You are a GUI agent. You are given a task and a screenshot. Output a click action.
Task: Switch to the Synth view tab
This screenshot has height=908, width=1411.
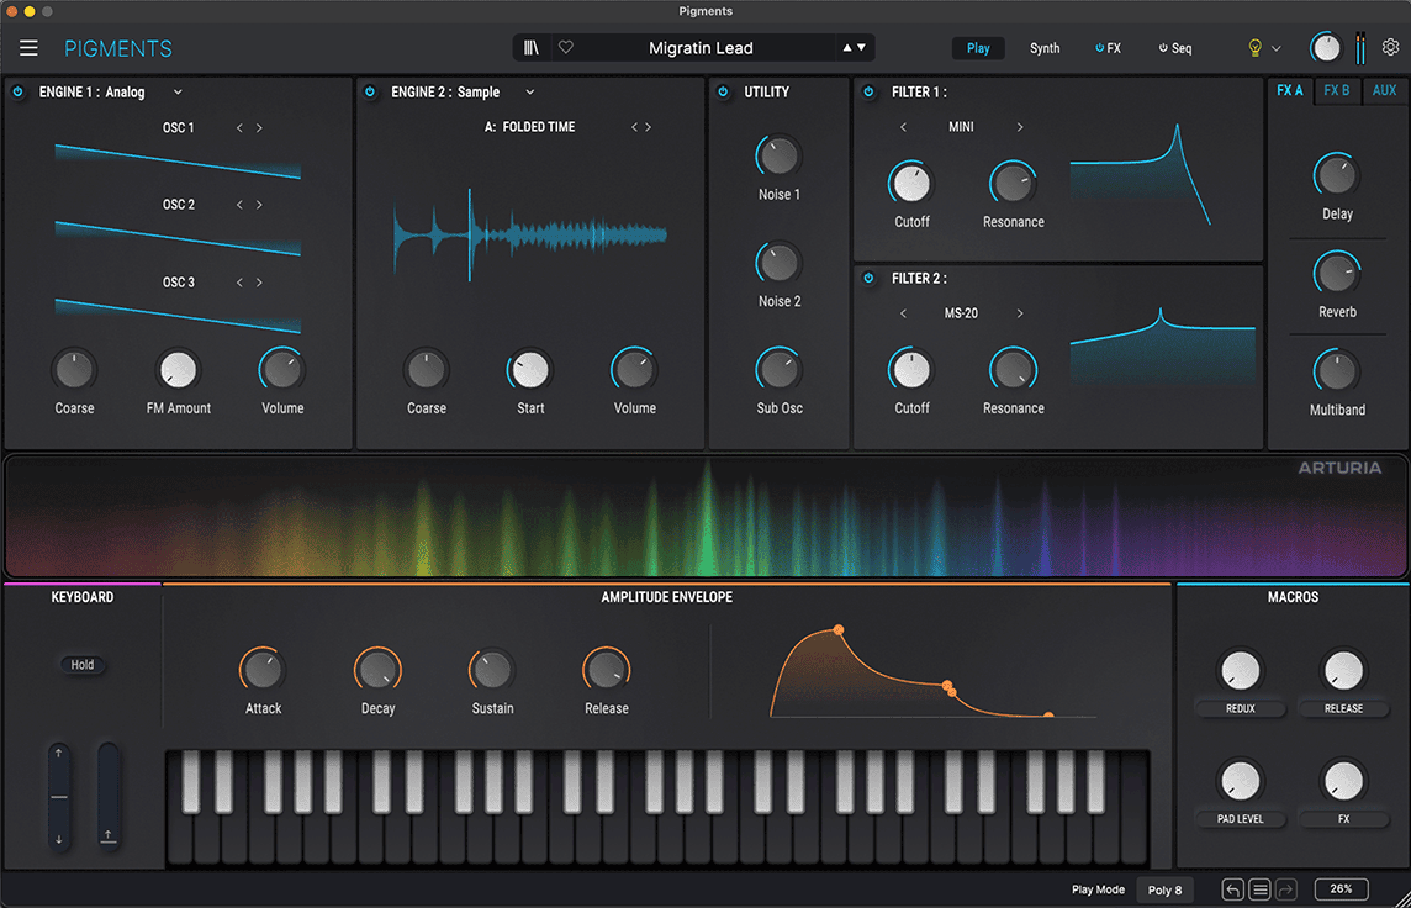tap(1045, 48)
